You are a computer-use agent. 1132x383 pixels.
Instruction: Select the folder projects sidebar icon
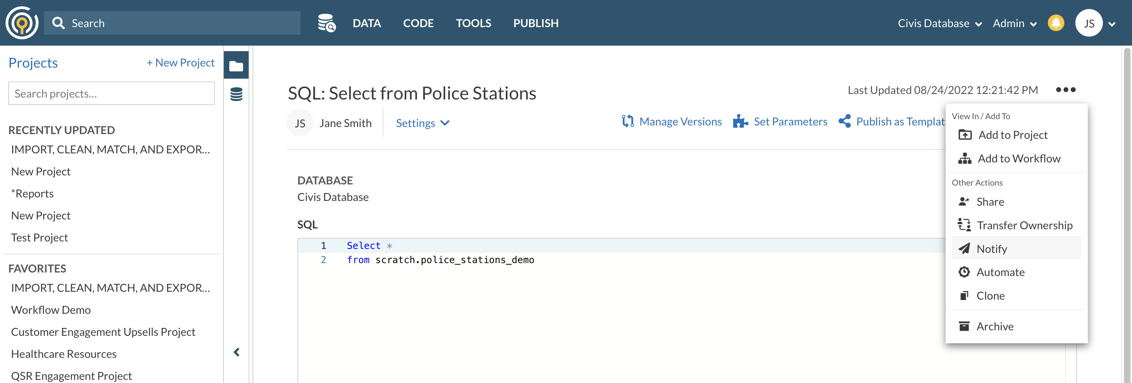[236, 65]
